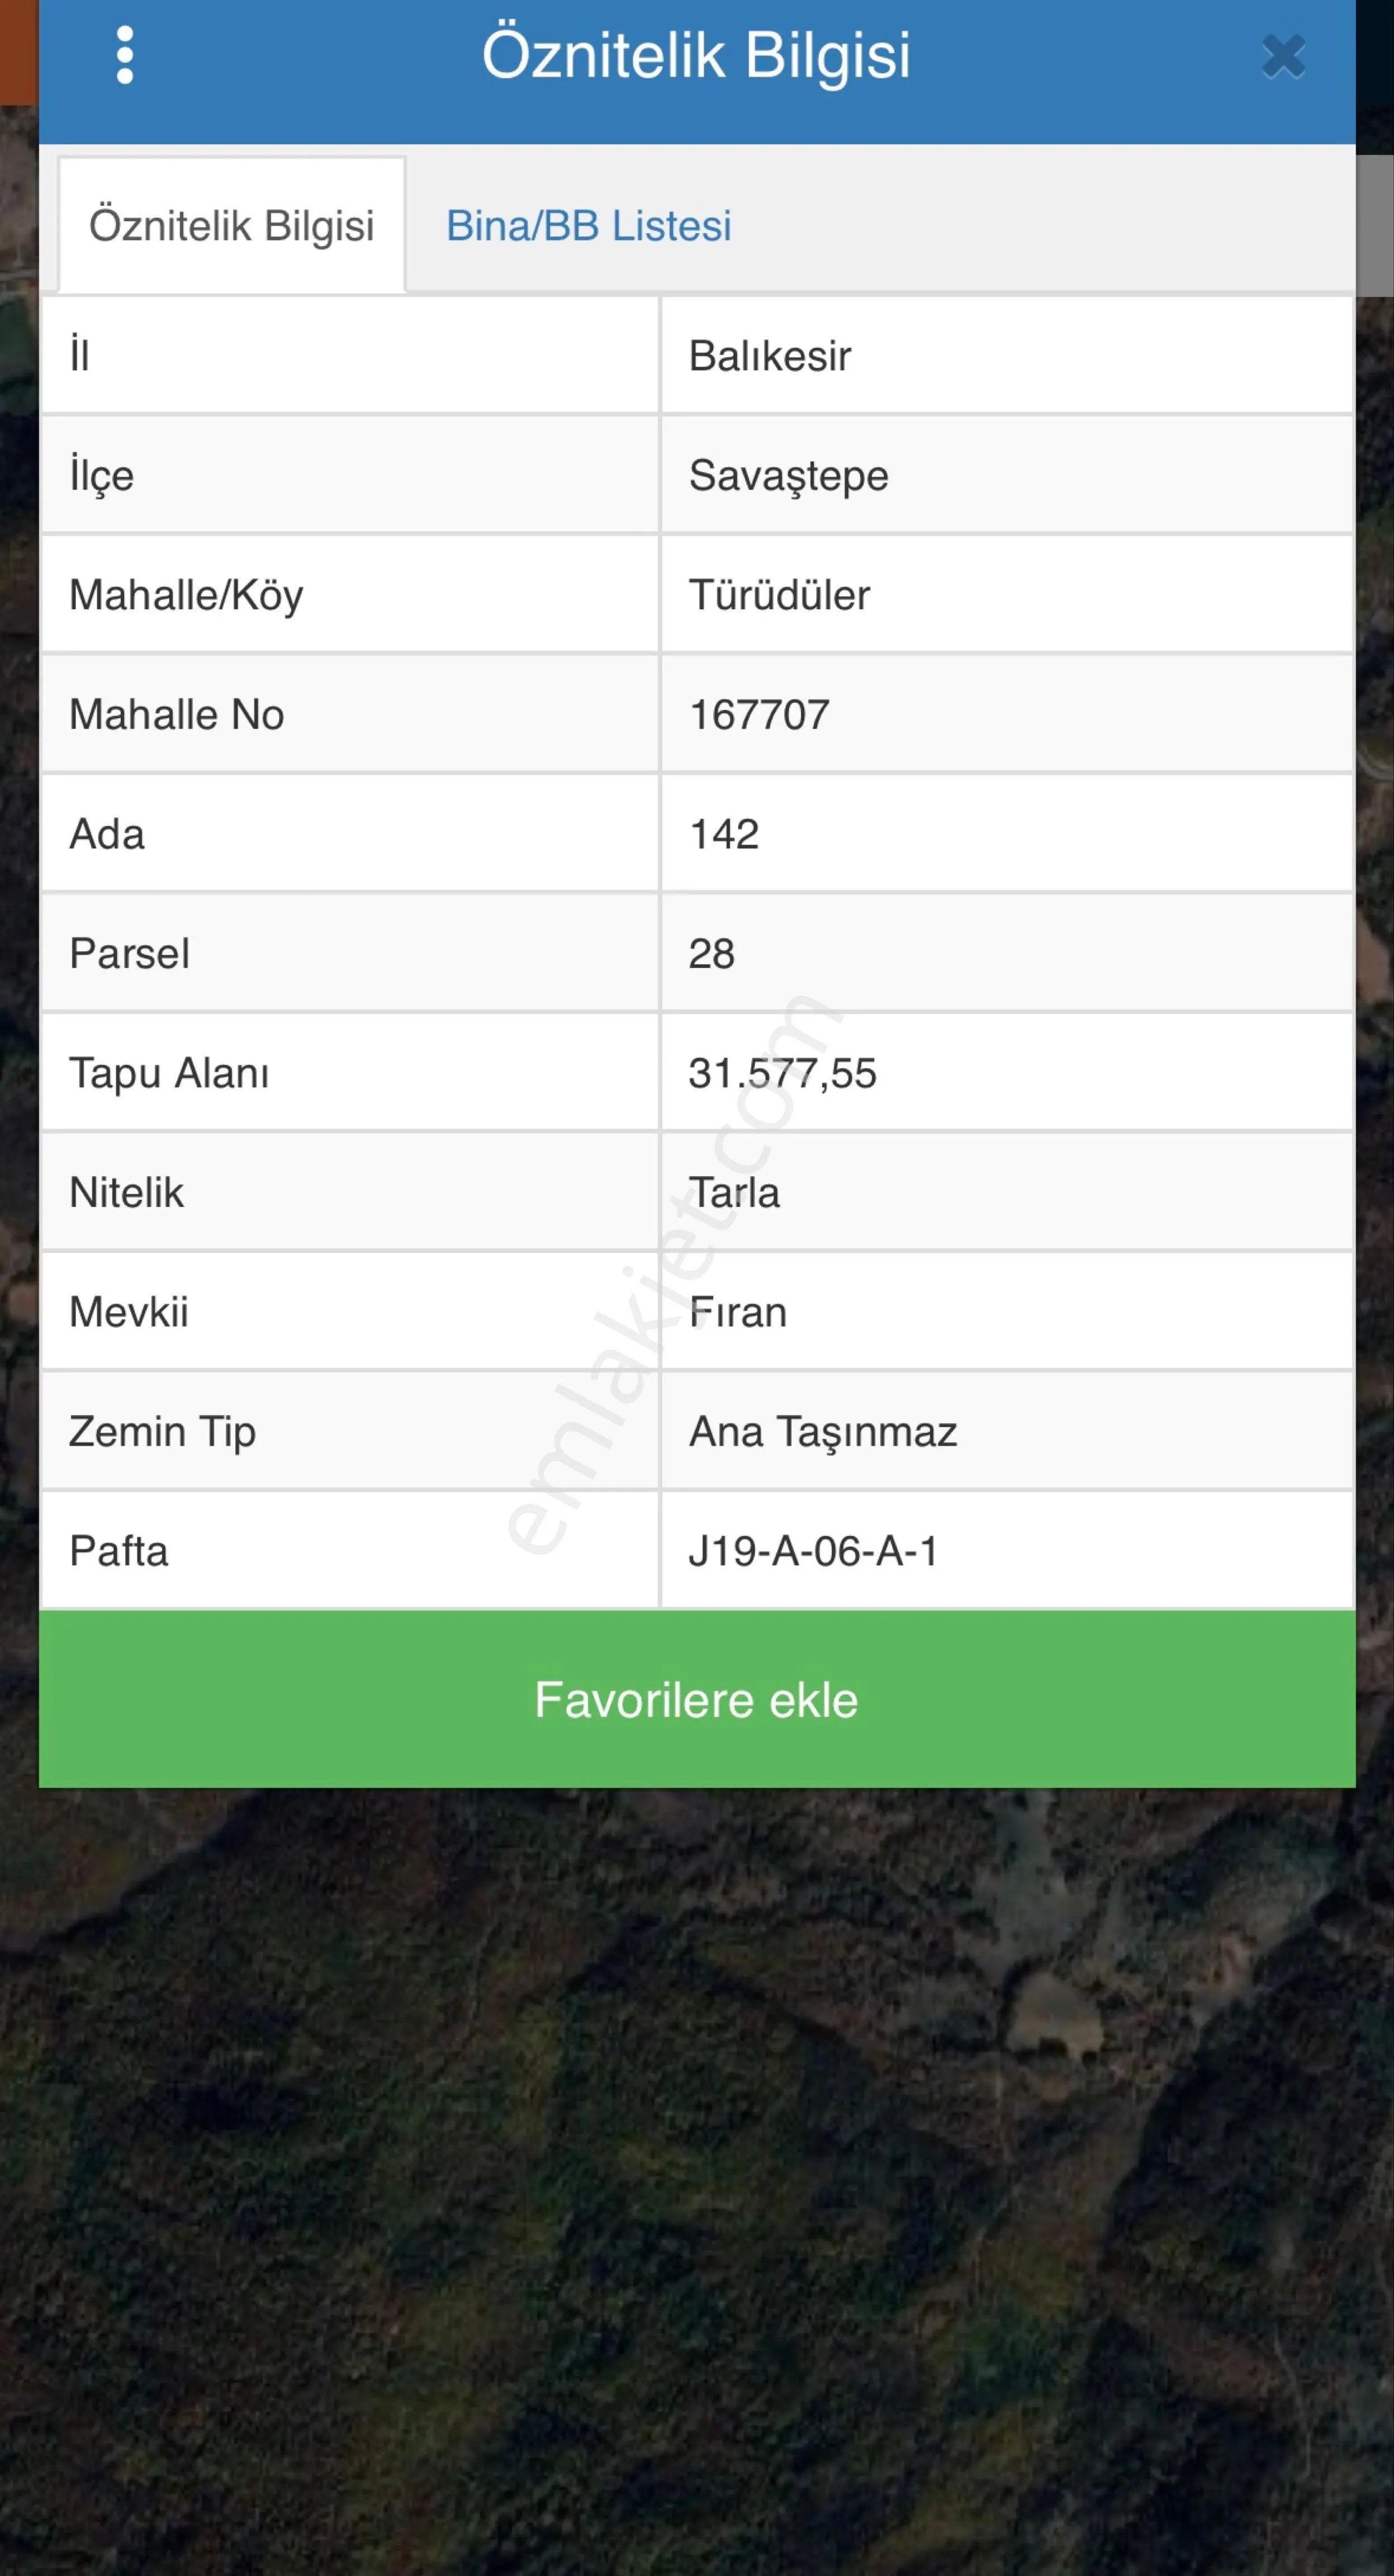Click the satellite map below the panel
1394x2576 pixels.
[x=697, y=2180]
